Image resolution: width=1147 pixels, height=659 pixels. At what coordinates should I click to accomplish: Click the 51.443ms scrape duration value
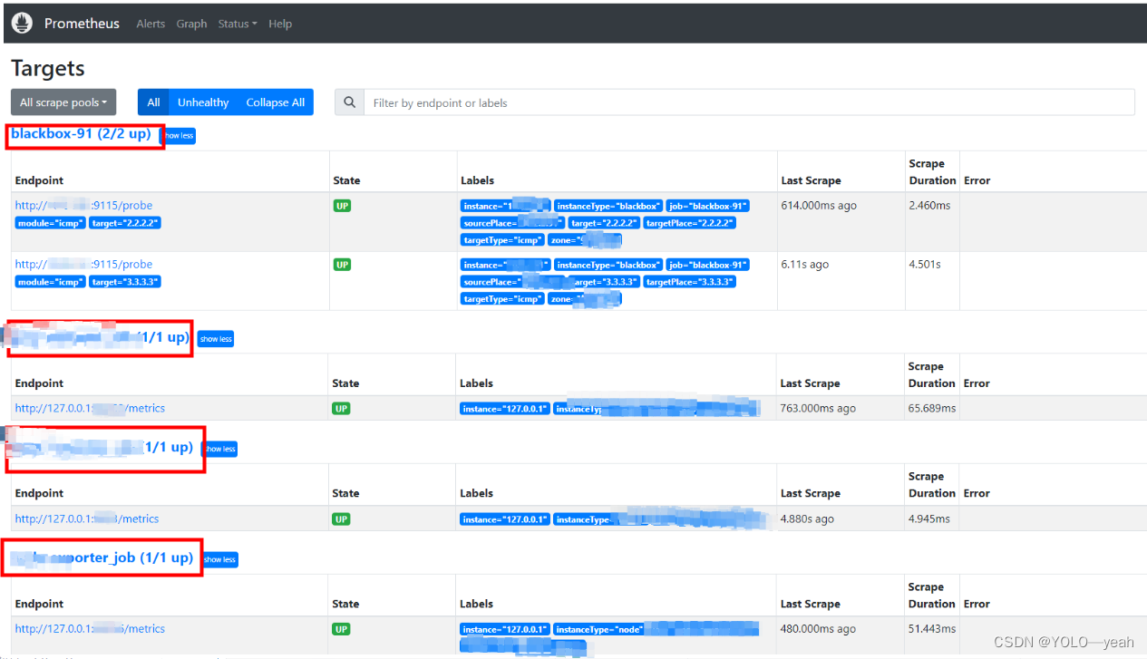pos(932,628)
